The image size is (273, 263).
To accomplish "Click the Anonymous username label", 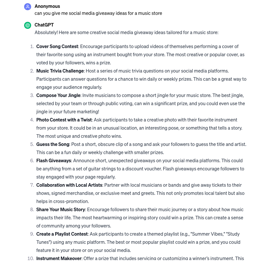I will pos(47,6).
